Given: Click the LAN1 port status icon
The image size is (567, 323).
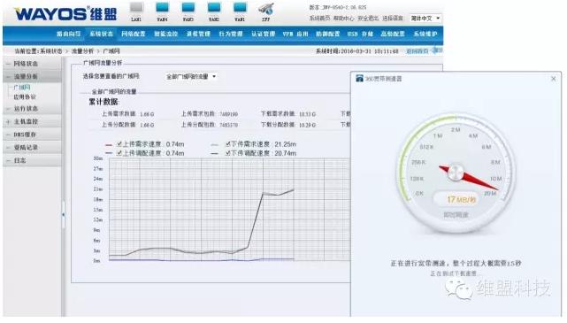Looking at the screenshot, I should (x=136, y=8).
